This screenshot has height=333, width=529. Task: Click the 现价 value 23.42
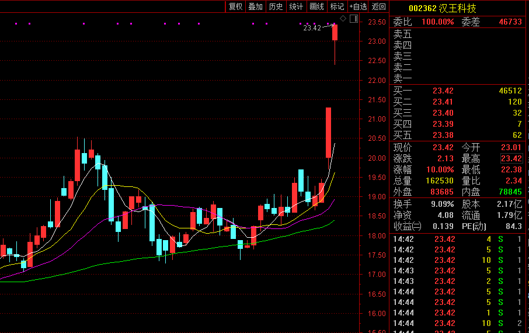[x=443, y=148]
